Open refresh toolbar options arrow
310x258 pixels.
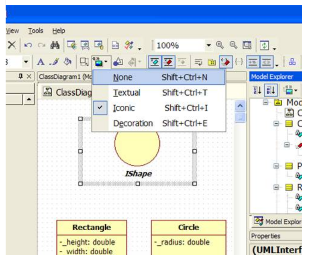coord(274,49)
